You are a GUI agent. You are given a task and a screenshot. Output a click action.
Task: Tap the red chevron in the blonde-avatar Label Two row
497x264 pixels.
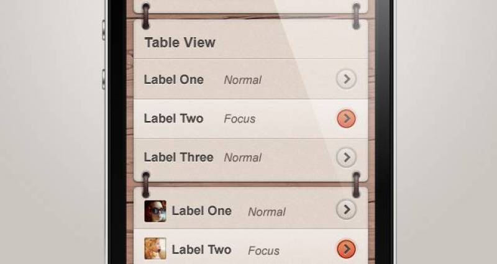(346, 250)
